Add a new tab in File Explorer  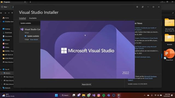pyautogui.click(x=30, y=2)
